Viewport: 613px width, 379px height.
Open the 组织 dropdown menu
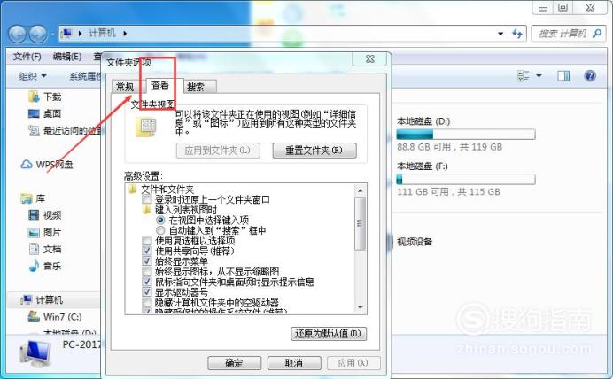click(33, 76)
